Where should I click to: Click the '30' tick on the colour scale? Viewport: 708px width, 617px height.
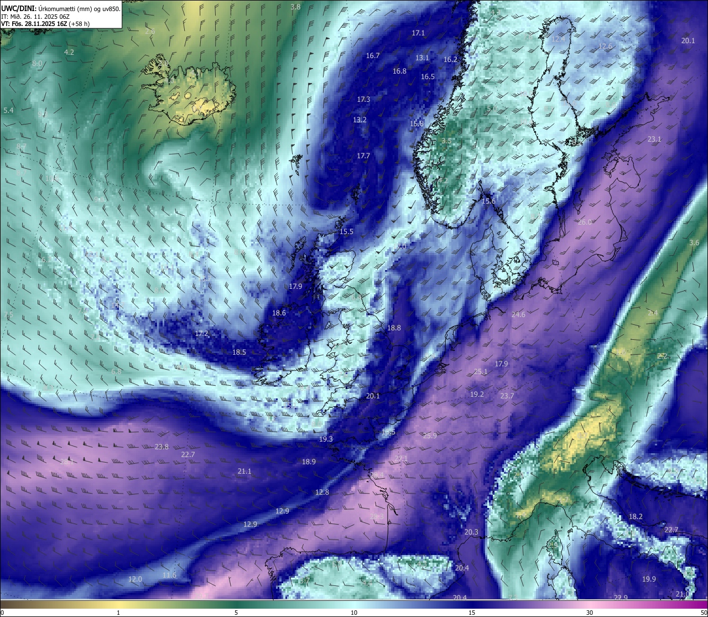tap(590, 613)
